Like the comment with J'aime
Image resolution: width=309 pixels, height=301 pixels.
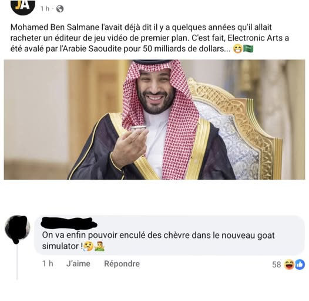(78, 264)
